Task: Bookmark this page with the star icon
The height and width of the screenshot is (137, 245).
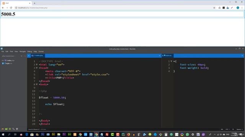Action: [214, 8]
